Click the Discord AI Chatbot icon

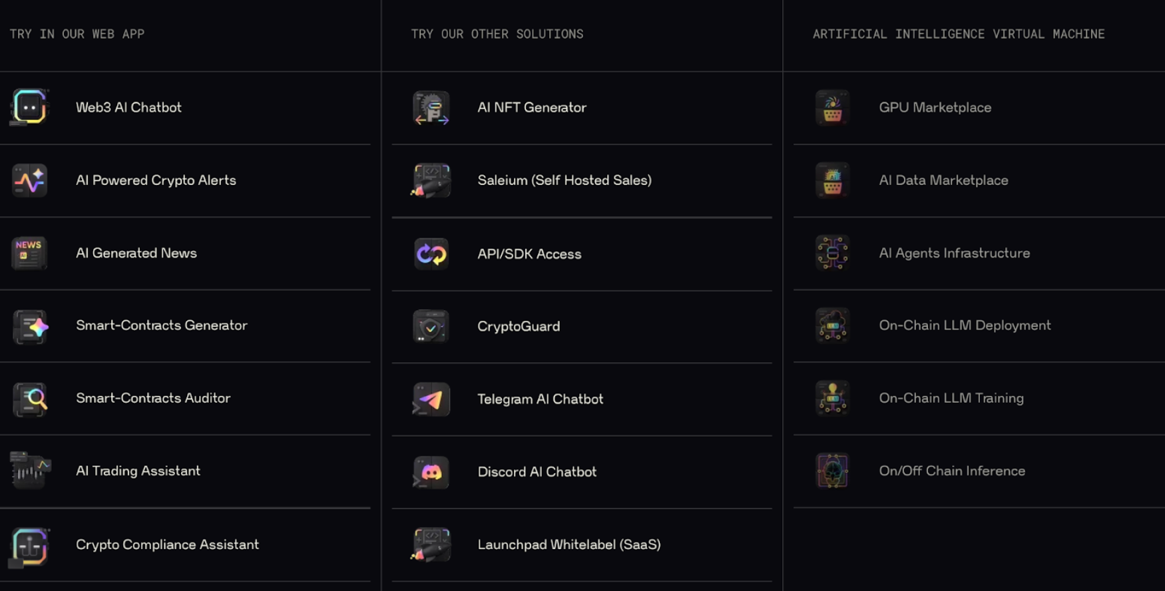431,472
